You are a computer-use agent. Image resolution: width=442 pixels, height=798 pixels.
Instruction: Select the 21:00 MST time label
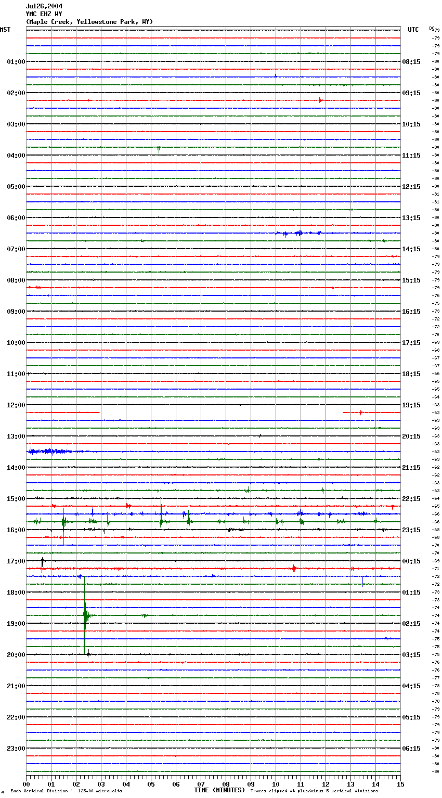[x=16, y=686]
